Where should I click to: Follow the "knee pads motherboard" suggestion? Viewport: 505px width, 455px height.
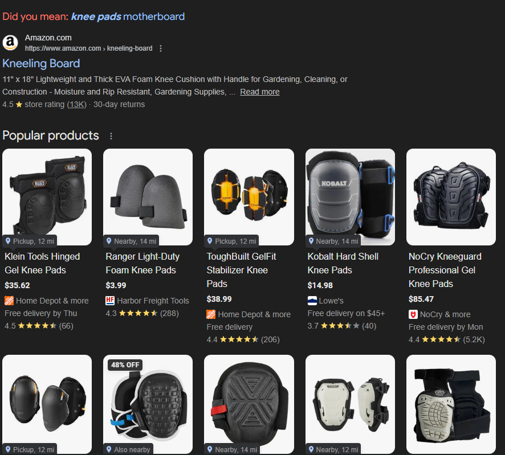[128, 17]
